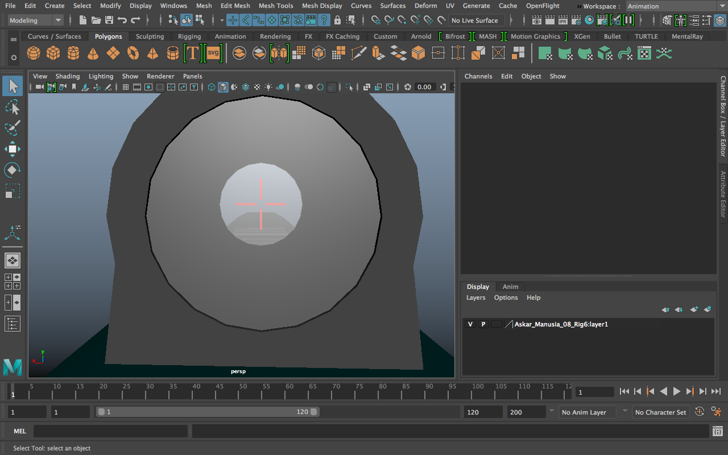728x455 pixels.
Task: Open the No Anim Layer dropdown
Action: click(586, 412)
